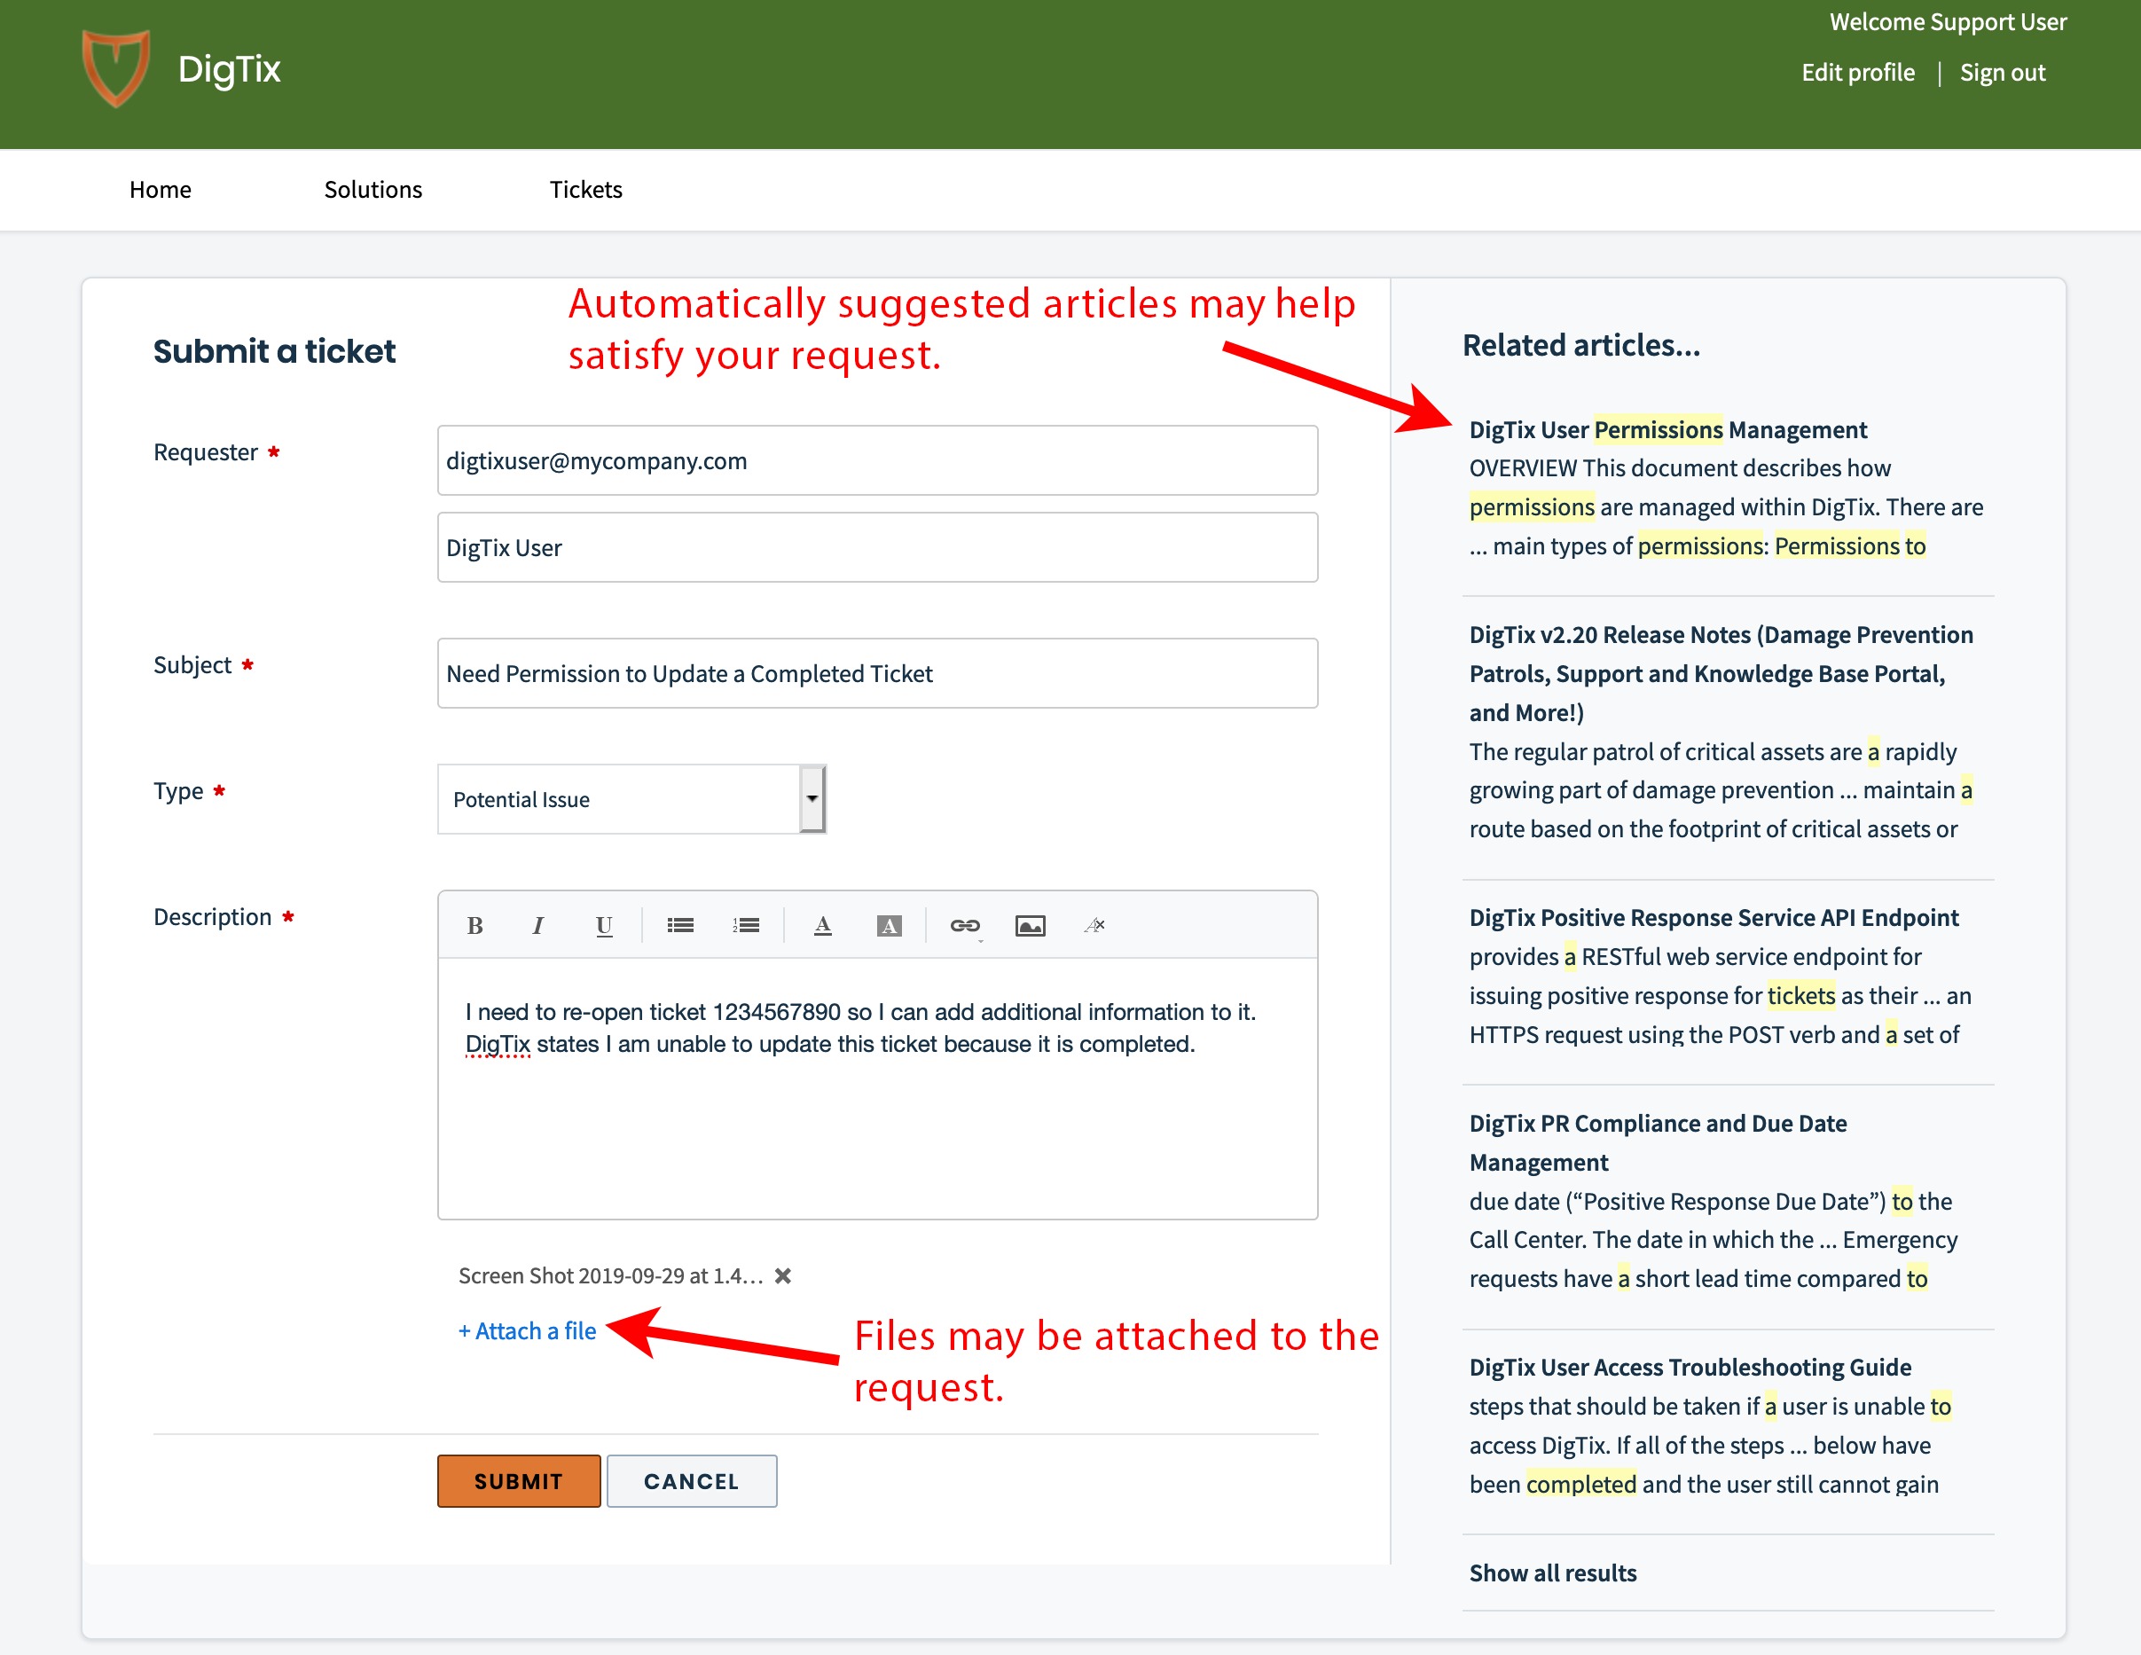Screen dimensions: 2141x1655
Task: Open DigTix User Permissions Management article
Action: pos(1667,429)
